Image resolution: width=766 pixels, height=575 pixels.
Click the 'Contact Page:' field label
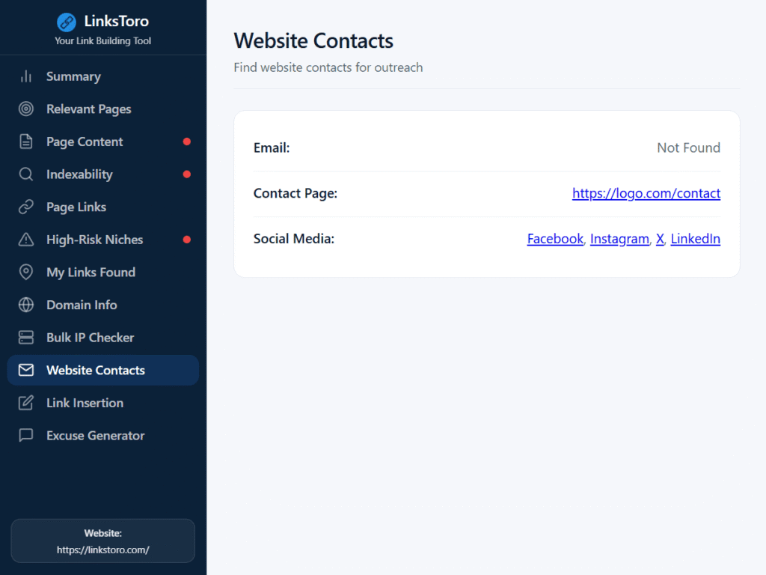[295, 193]
